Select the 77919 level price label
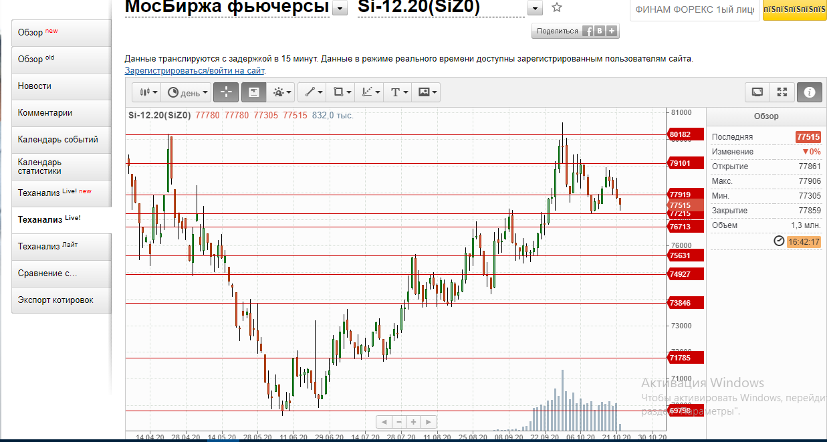Image resolution: width=827 pixels, height=442 pixels. (x=686, y=195)
